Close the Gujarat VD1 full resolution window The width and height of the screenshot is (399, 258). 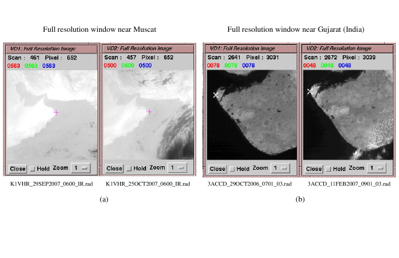pyautogui.click(x=218, y=169)
